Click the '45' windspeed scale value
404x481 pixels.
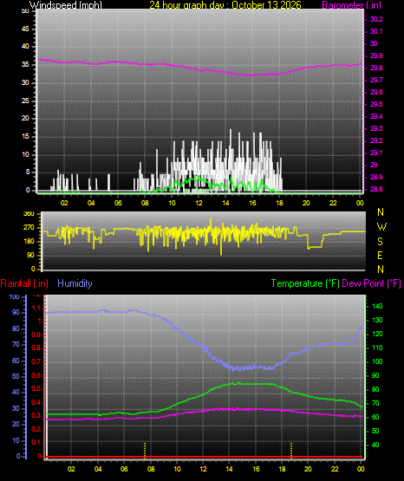click(25, 29)
